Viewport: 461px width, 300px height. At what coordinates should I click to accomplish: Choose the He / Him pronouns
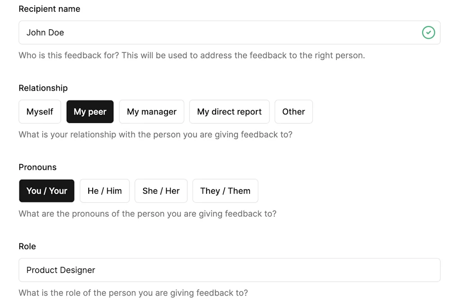tap(104, 191)
